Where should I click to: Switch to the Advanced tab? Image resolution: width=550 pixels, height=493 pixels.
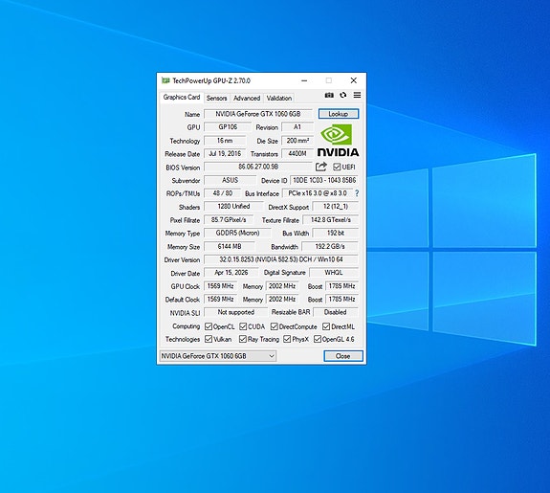click(x=247, y=98)
